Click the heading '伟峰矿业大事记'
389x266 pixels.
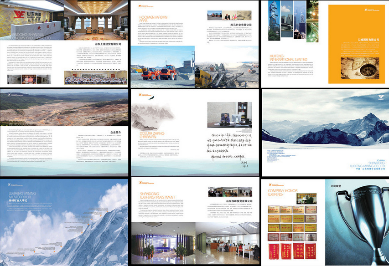[x=18, y=200]
